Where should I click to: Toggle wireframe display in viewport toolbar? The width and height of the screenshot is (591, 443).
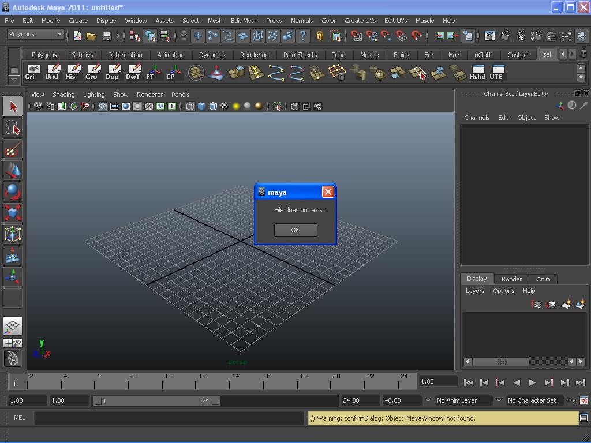(x=190, y=106)
